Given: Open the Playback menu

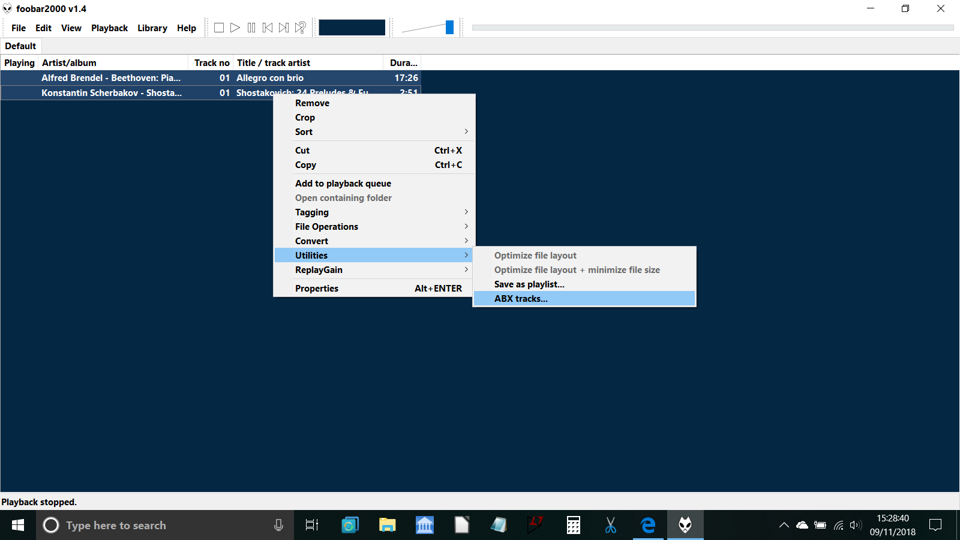Looking at the screenshot, I should tap(109, 28).
